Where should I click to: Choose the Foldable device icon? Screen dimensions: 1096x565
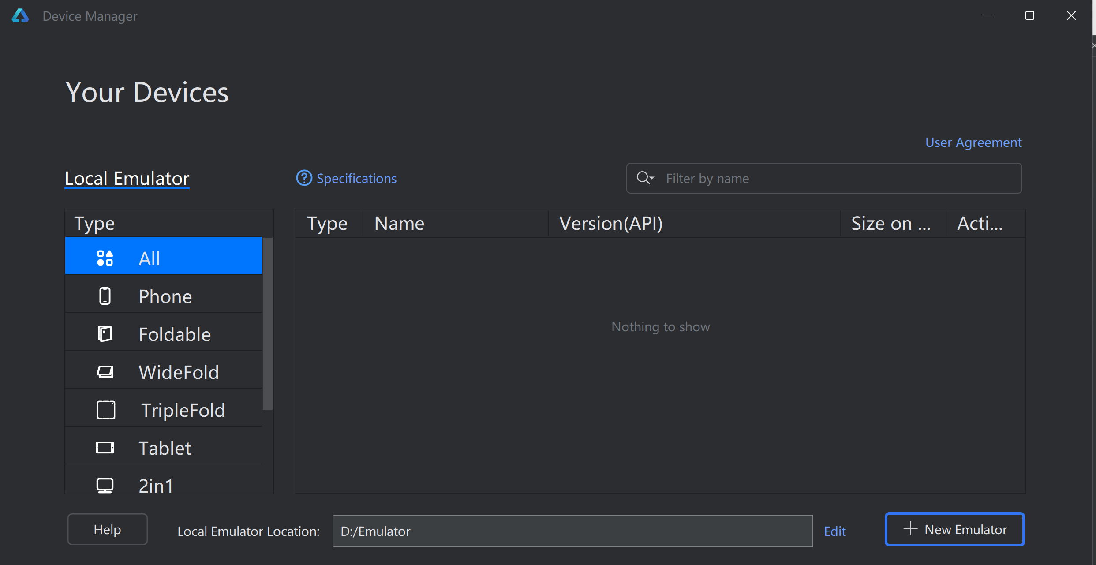click(105, 334)
